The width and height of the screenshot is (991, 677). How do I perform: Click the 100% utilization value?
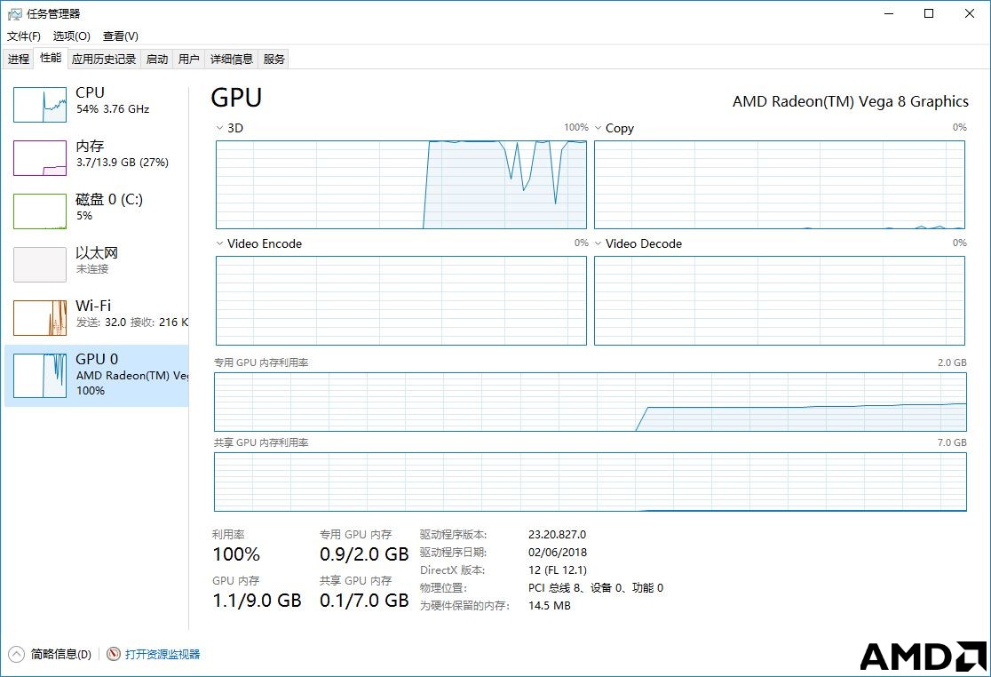point(236,554)
